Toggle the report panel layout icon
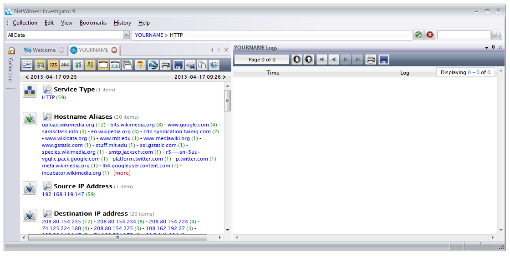510x257 pixels. 40,65
